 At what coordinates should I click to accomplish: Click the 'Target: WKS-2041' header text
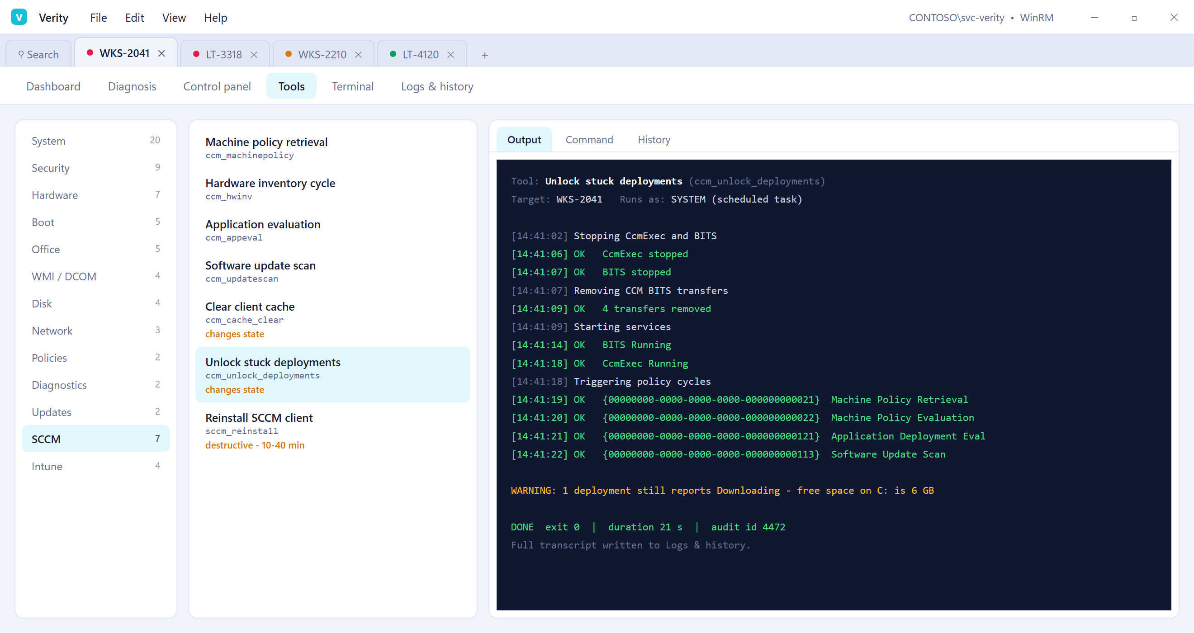coord(556,199)
